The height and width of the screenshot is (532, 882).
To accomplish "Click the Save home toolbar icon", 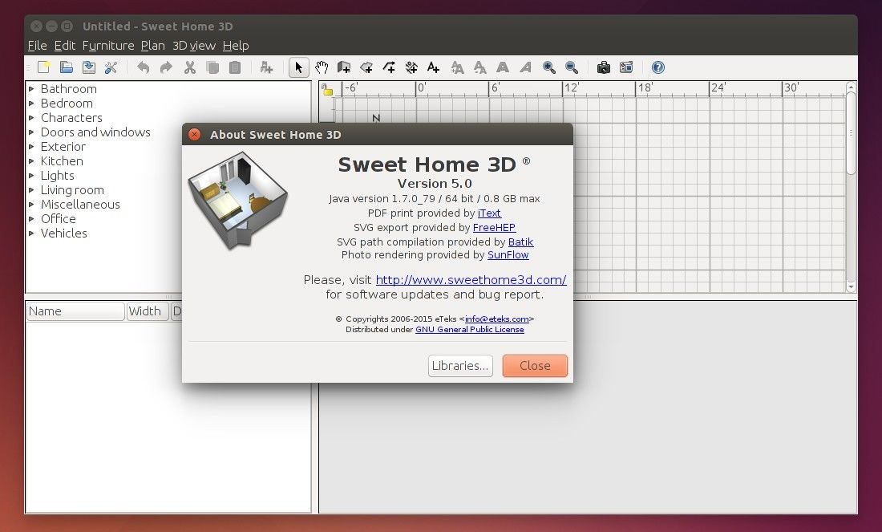I will 89,67.
